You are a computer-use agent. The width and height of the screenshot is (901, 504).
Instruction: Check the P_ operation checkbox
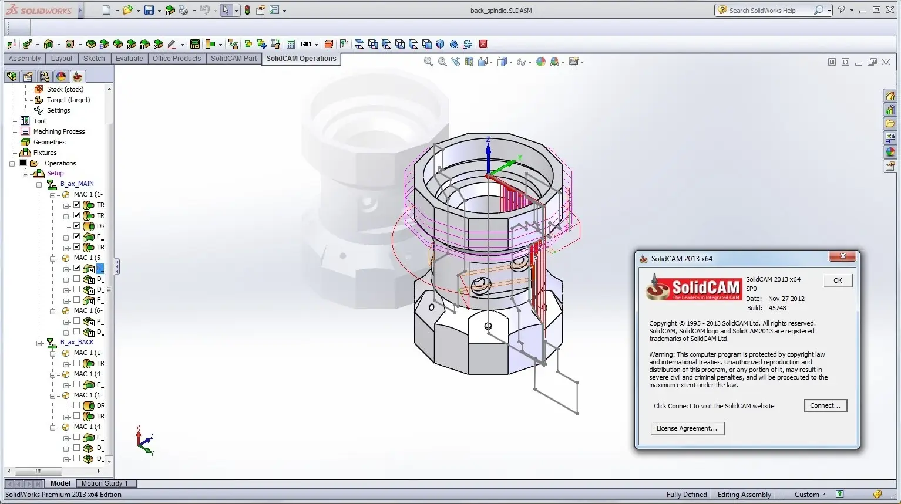tap(76, 322)
